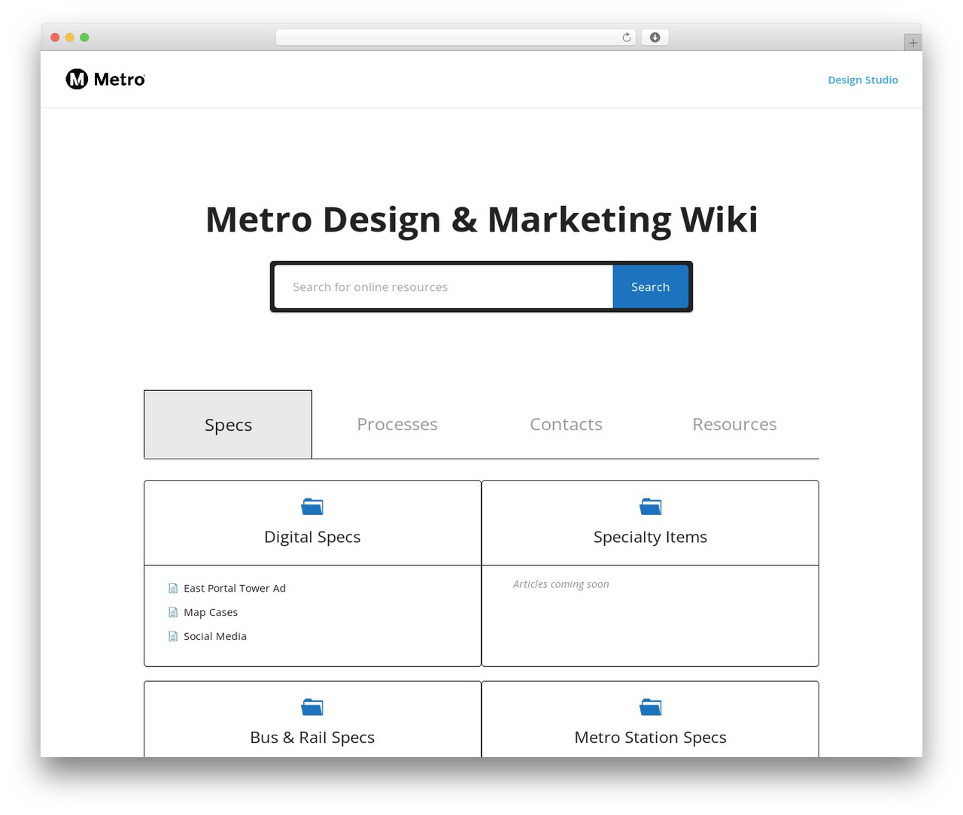963x815 pixels.
Task: Switch to the Resources tab
Action: coord(734,424)
